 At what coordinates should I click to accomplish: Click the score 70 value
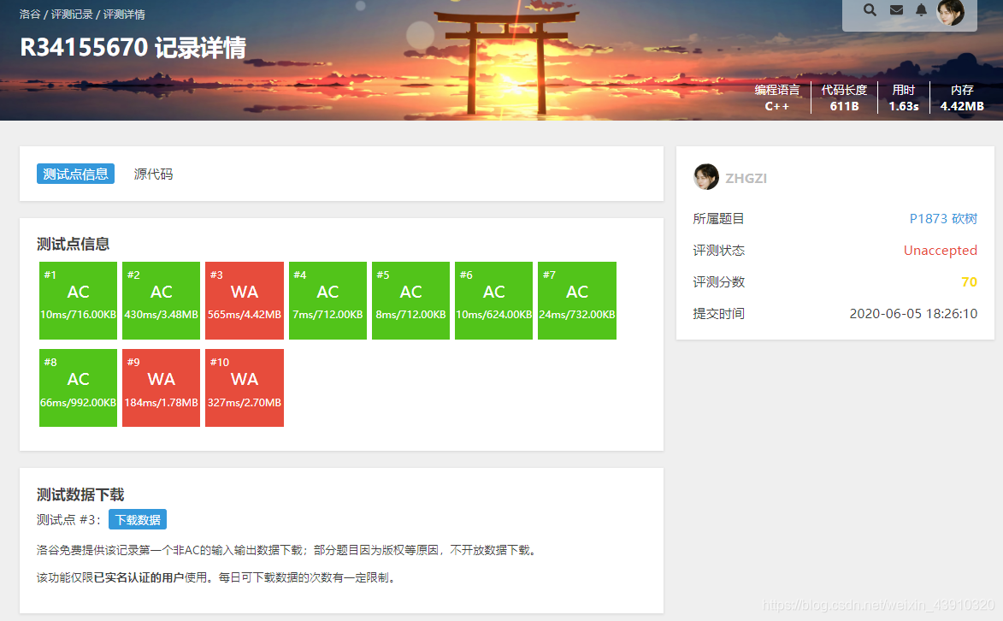971,281
